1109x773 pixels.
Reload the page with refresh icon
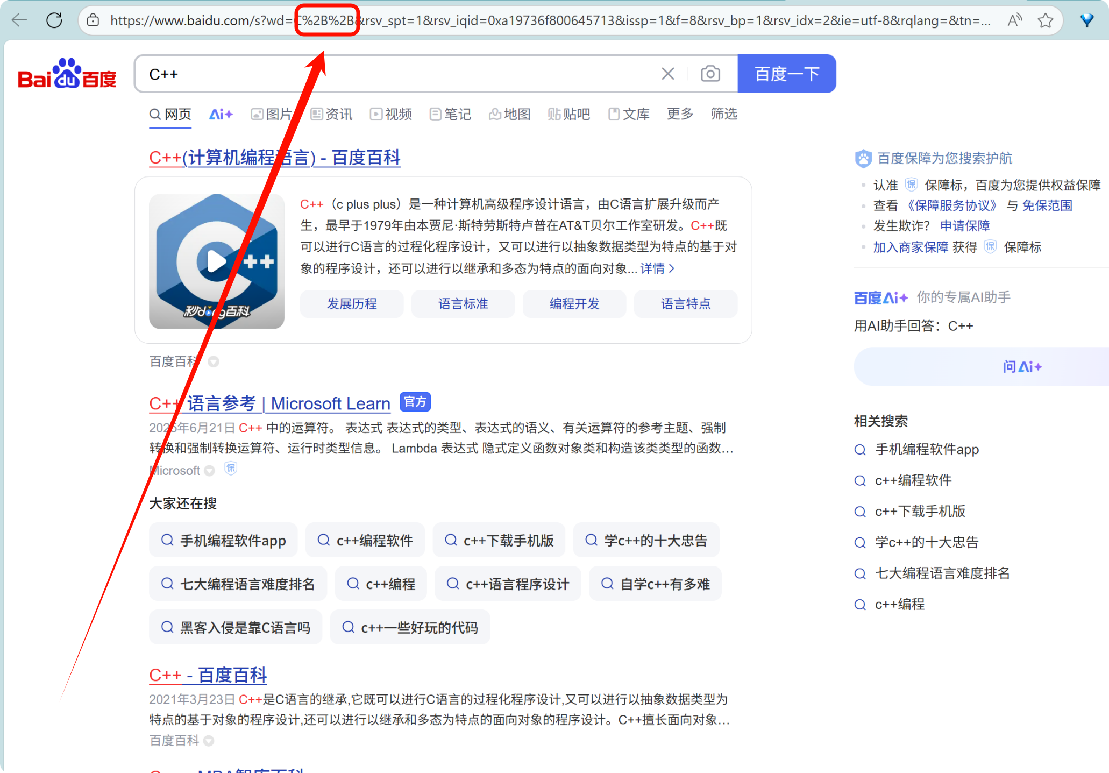(54, 20)
